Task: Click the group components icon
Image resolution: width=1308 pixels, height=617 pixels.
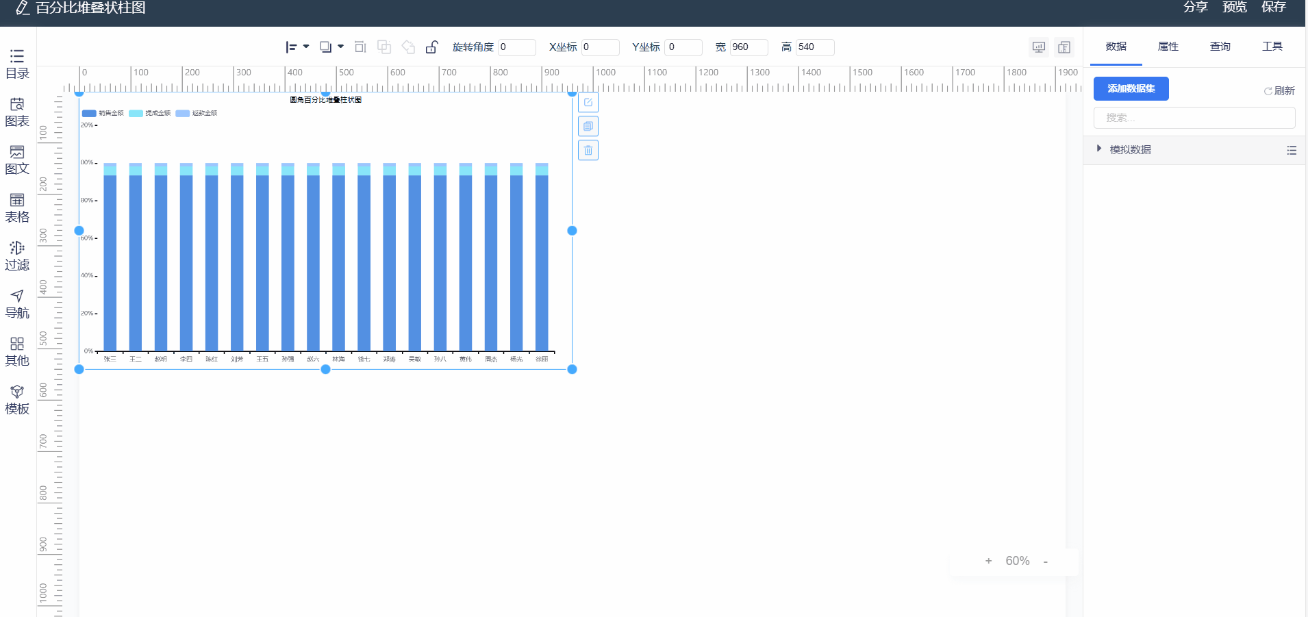Action: pos(384,47)
